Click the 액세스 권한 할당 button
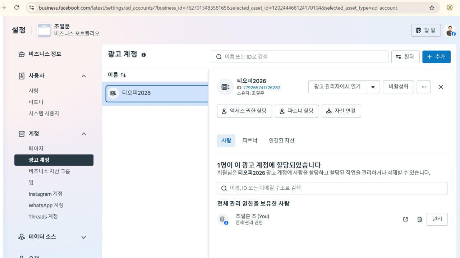This screenshot has height=258, width=460. click(244, 111)
